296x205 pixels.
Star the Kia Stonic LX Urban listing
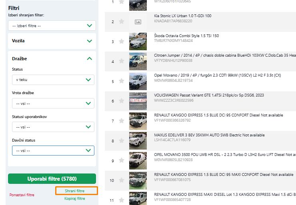(122, 22)
